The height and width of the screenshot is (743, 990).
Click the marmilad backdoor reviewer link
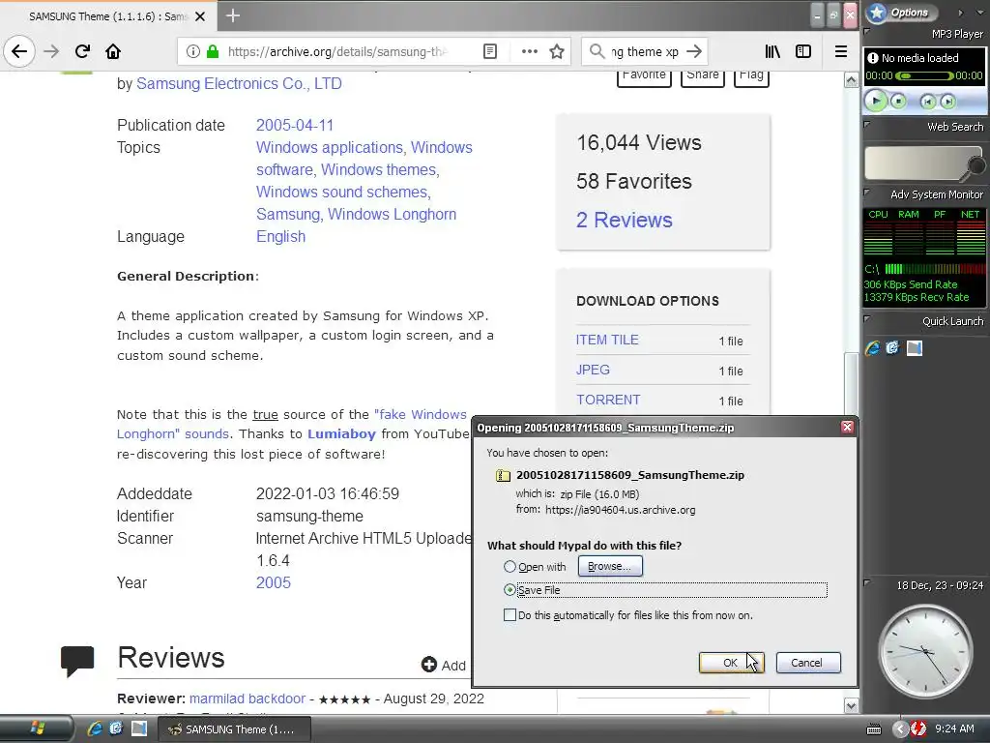(x=247, y=698)
